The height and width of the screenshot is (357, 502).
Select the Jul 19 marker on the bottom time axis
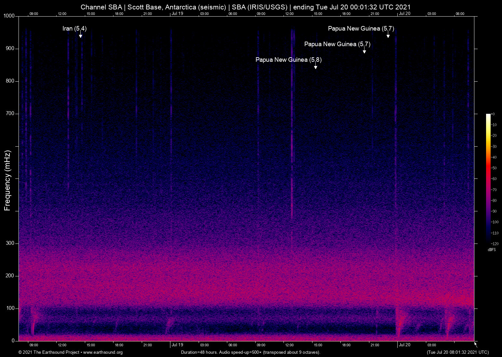(177, 345)
